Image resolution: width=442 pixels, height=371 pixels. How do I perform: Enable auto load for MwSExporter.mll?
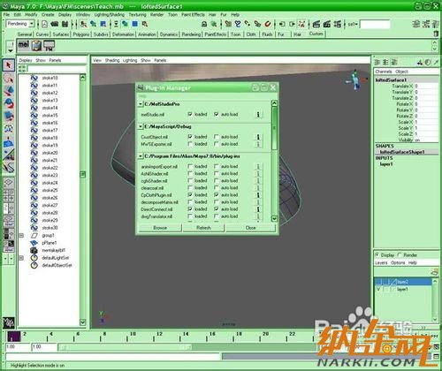pos(217,144)
